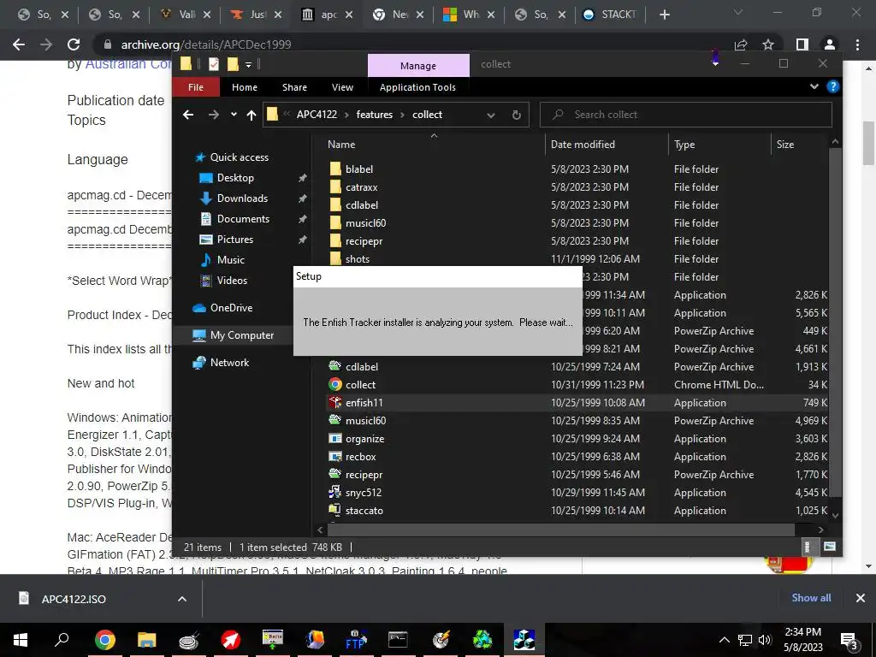
Task: Refresh the collect folder view
Action: [x=516, y=115]
